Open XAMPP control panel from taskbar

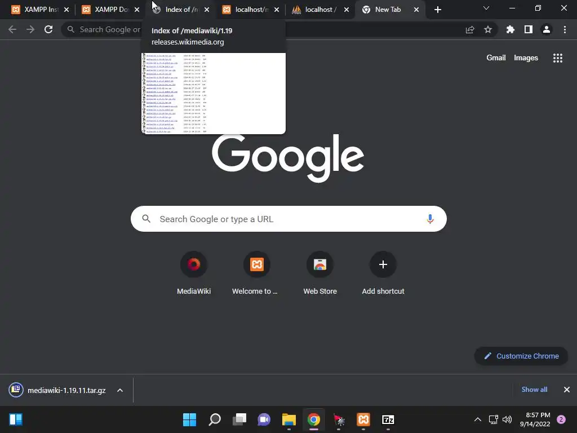point(363,419)
